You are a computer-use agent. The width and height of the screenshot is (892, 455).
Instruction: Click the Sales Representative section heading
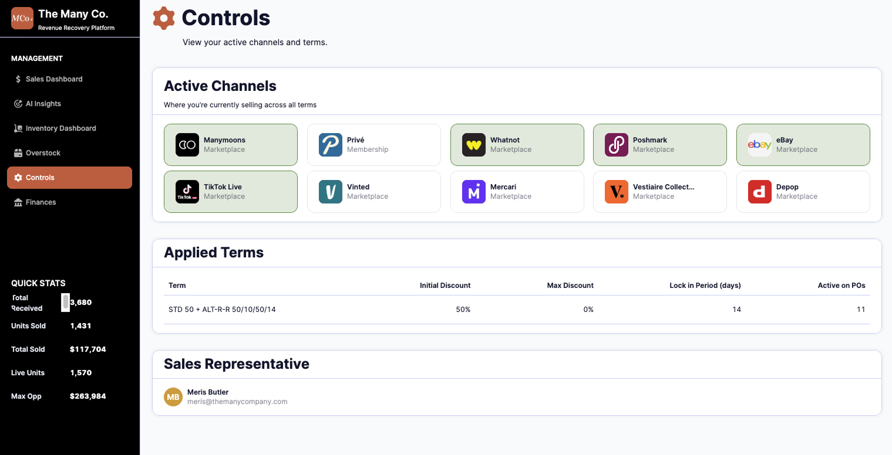click(x=237, y=364)
